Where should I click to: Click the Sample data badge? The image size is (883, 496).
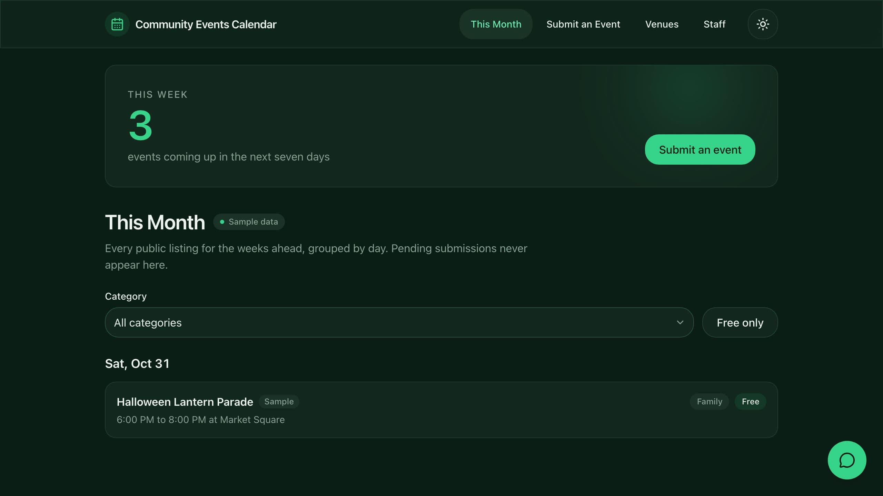click(249, 222)
